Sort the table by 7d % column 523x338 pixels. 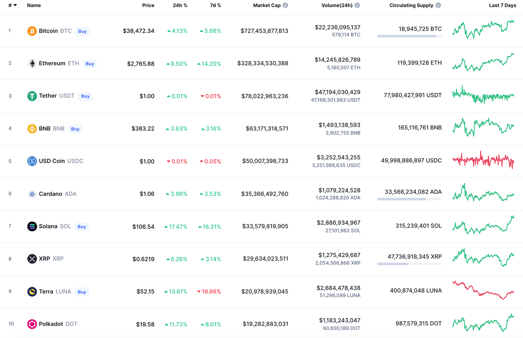click(x=215, y=5)
